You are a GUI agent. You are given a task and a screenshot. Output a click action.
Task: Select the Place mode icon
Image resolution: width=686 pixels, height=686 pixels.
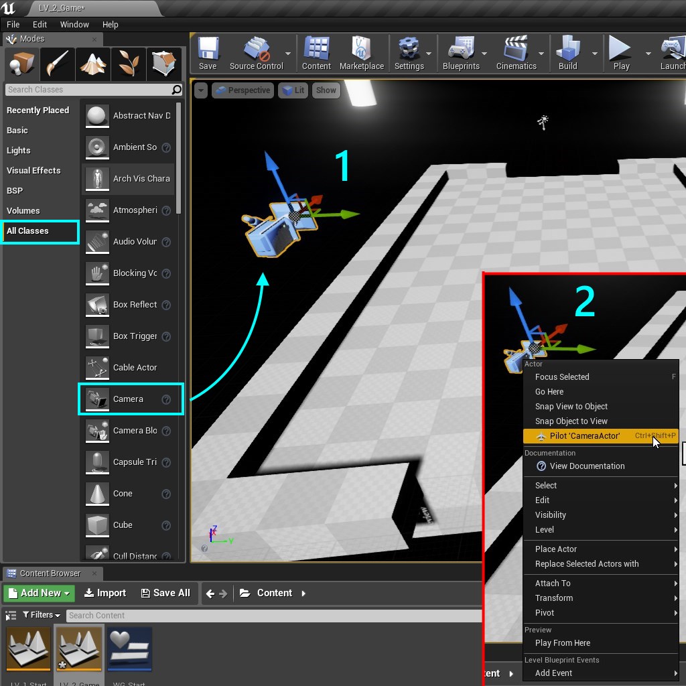[21, 64]
